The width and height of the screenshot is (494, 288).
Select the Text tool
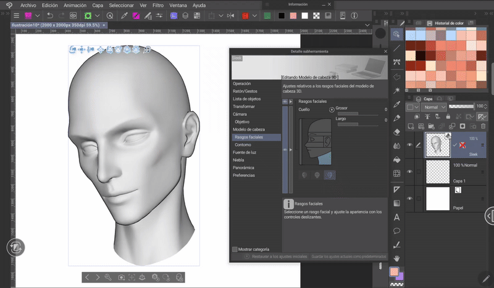pyautogui.click(x=396, y=217)
